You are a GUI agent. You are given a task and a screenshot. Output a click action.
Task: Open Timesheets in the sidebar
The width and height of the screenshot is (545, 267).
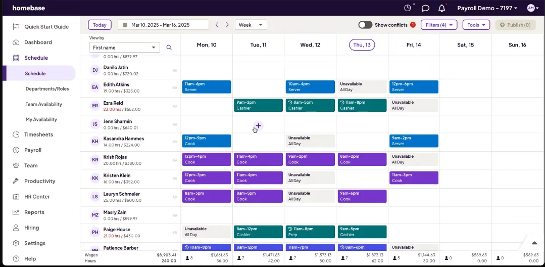(38, 135)
